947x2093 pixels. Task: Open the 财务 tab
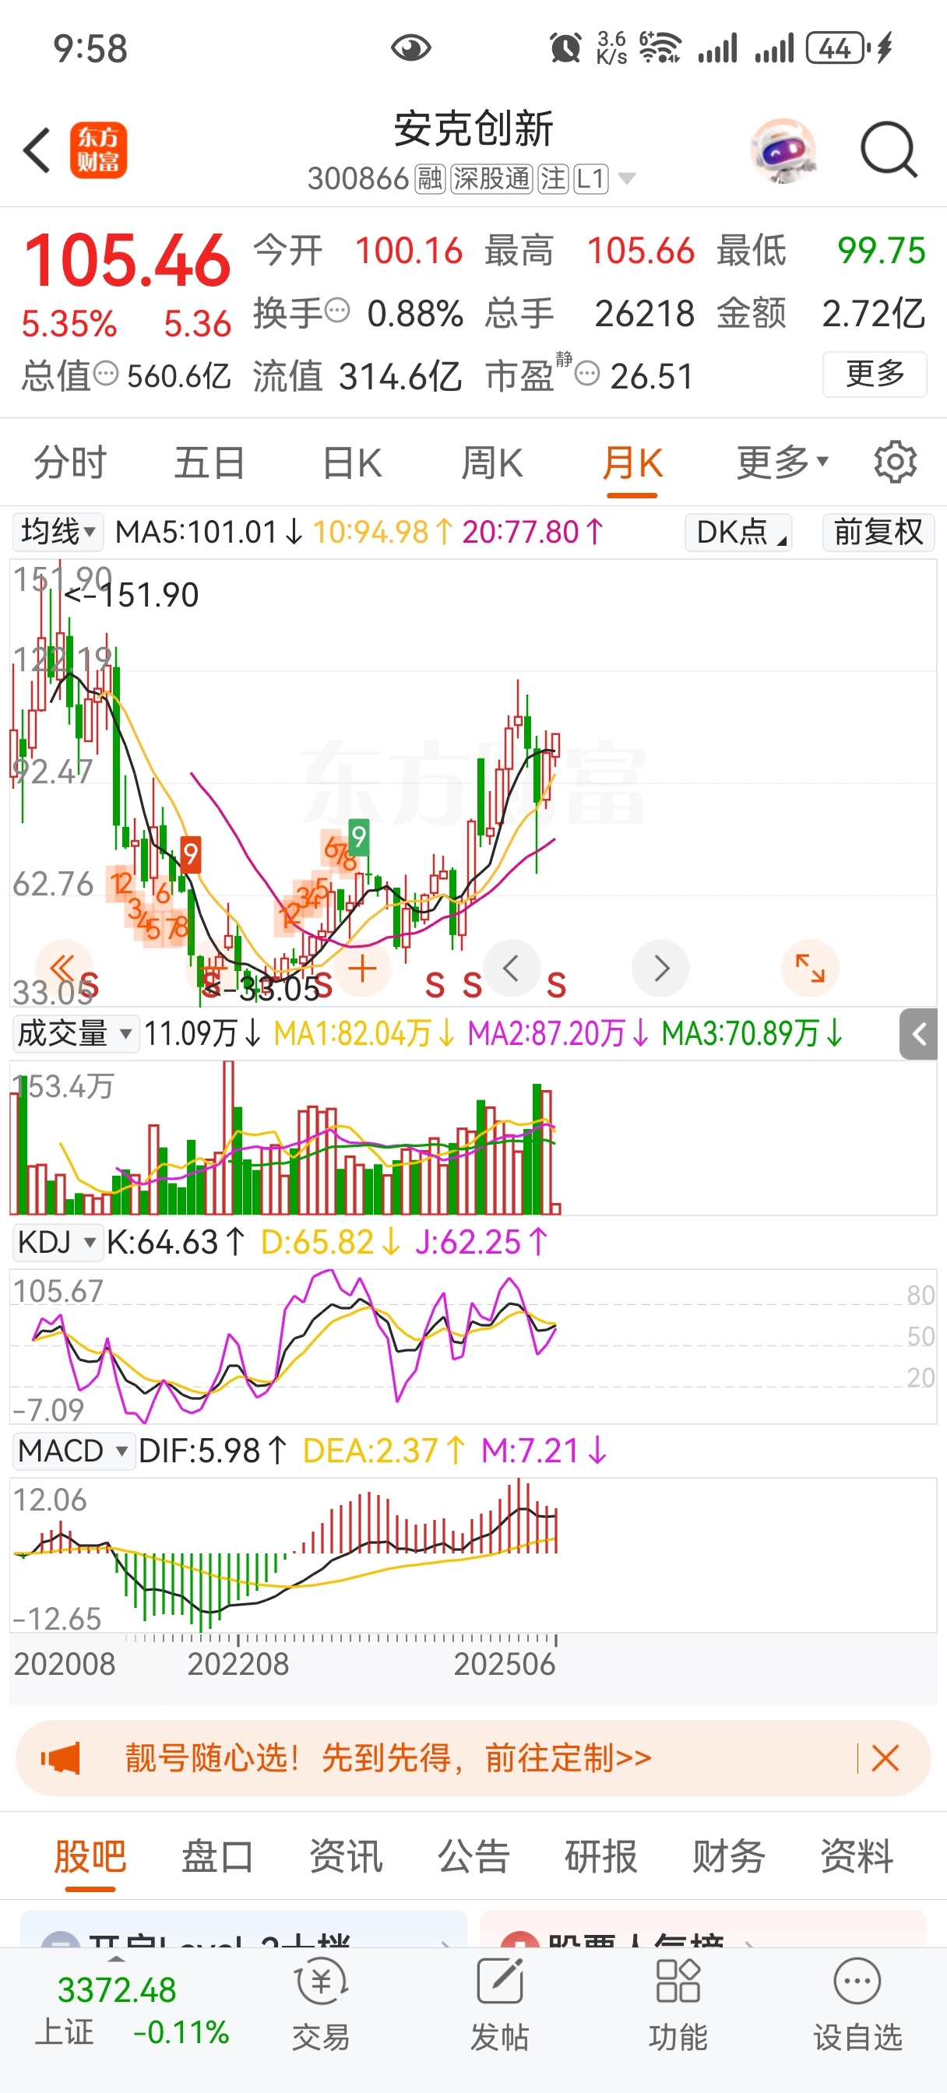tap(728, 1856)
